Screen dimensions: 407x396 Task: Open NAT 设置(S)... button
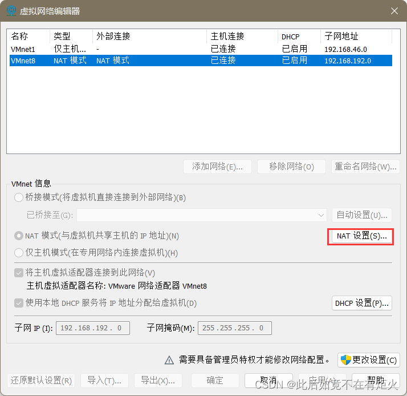coord(362,236)
